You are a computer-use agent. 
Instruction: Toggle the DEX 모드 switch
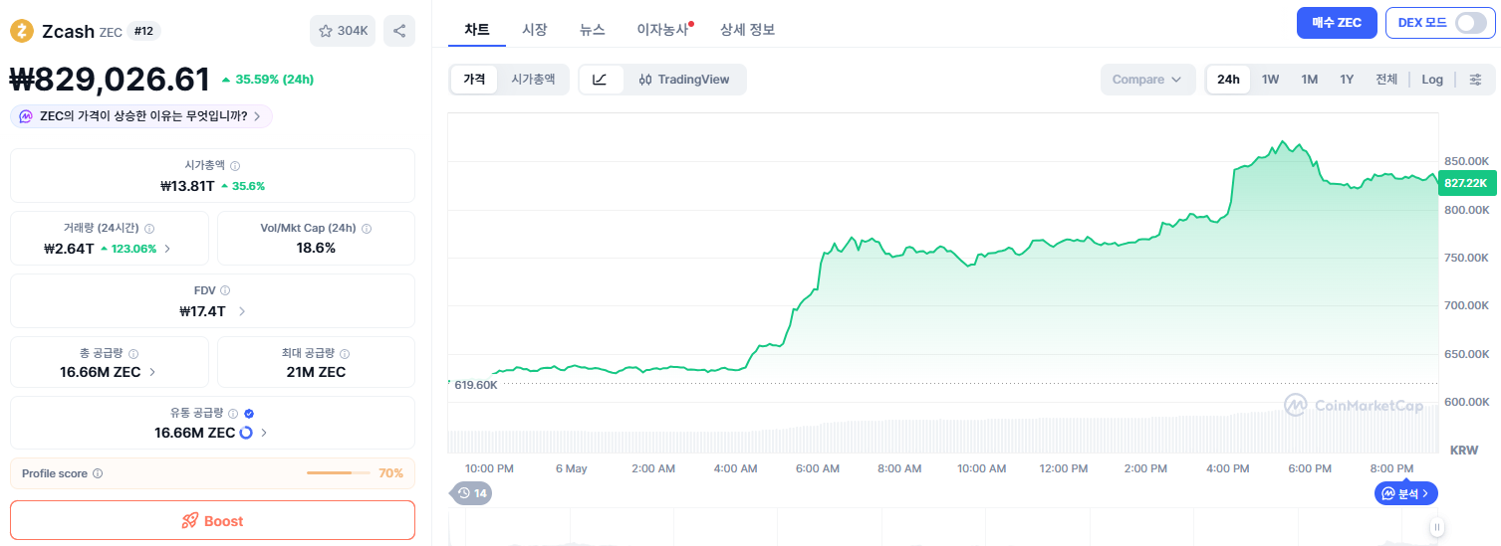(x=1471, y=23)
